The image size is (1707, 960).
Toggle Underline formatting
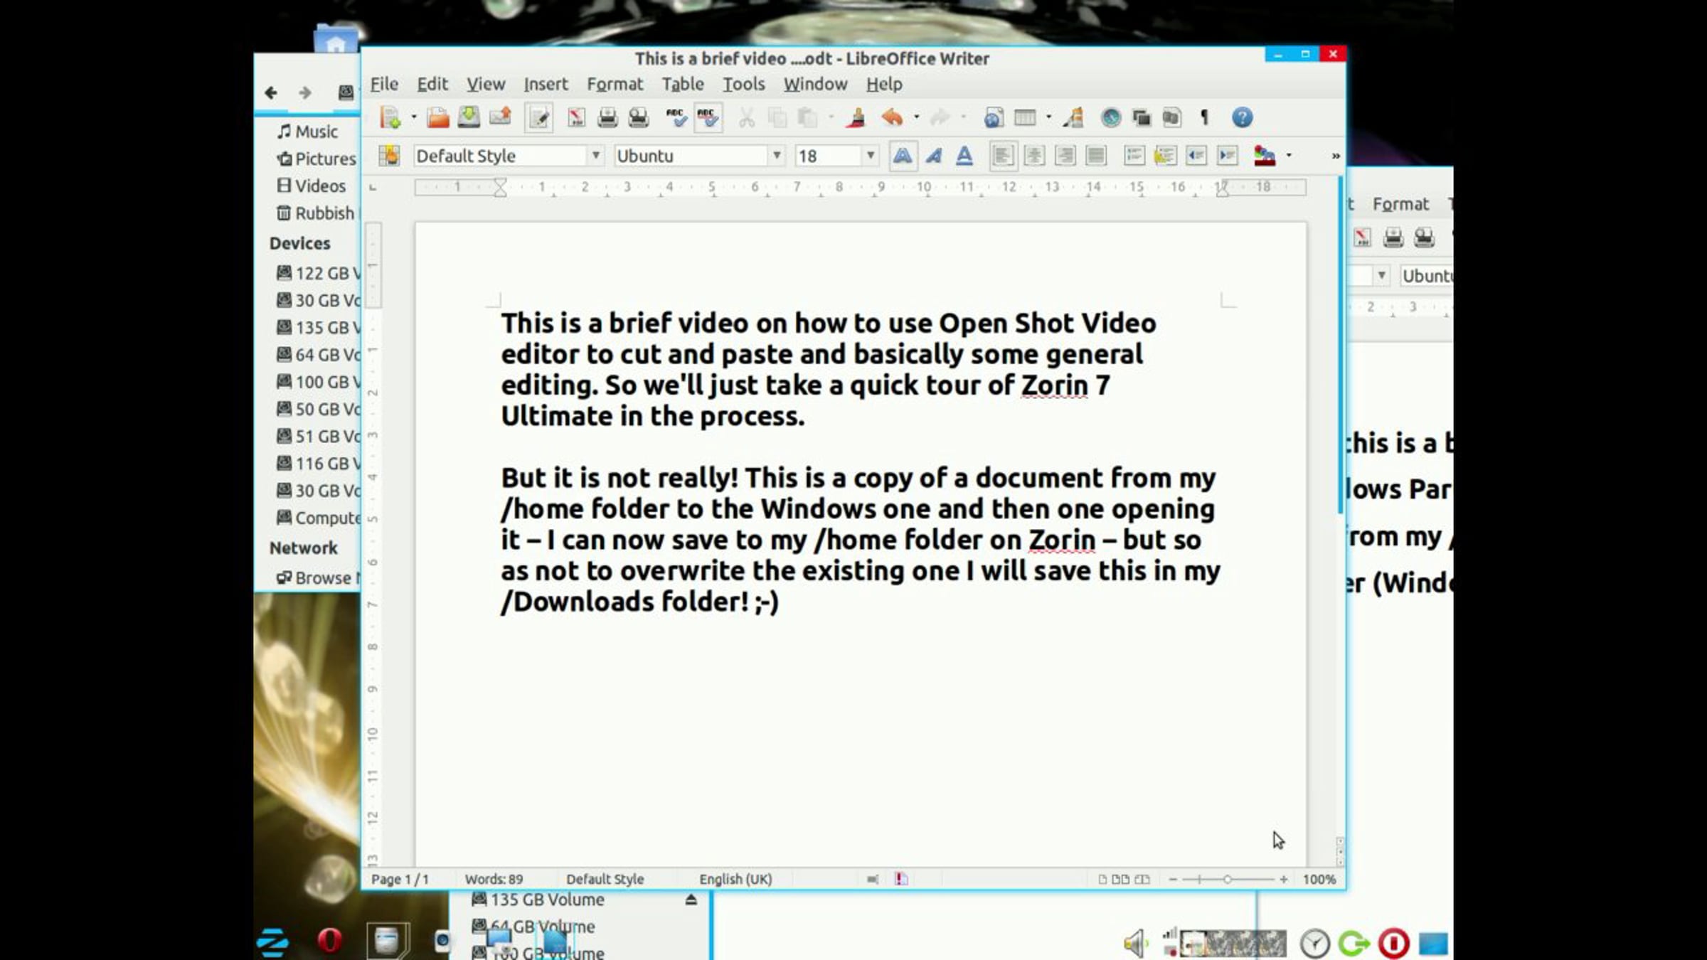point(964,156)
